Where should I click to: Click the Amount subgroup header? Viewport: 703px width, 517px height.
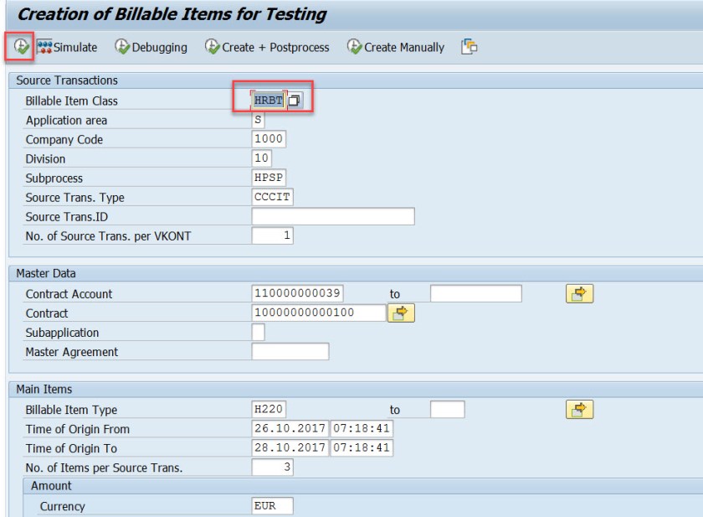(x=51, y=486)
